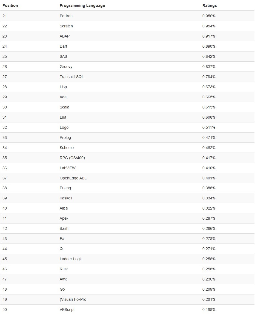Click position number 43 for F#
Image resolution: width=255 pixels, height=315 pixels.
(5, 239)
